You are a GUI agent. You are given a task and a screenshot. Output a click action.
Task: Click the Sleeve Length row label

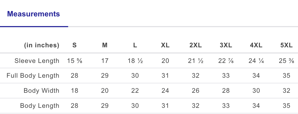coord(37,61)
